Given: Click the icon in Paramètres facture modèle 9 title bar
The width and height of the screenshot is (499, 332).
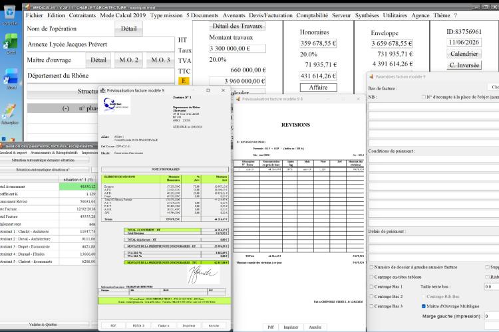Looking at the screenshot, I should coord(371,76).
